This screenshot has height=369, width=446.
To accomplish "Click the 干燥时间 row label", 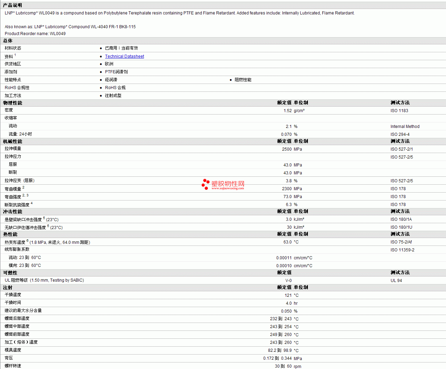I will coord(13,303).
